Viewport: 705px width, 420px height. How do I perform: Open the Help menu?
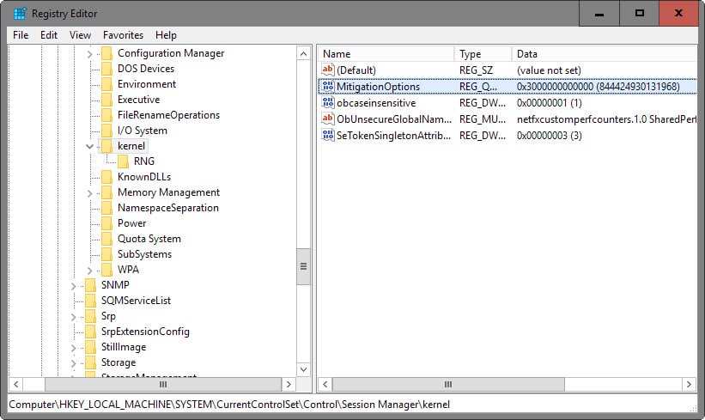coord(166,35)
